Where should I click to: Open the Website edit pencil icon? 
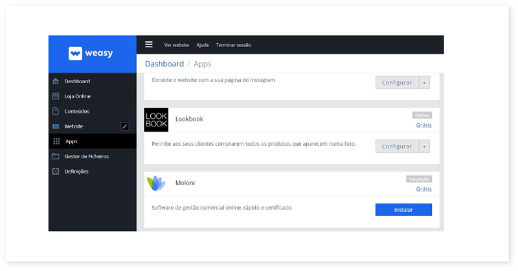click(125, 126)
